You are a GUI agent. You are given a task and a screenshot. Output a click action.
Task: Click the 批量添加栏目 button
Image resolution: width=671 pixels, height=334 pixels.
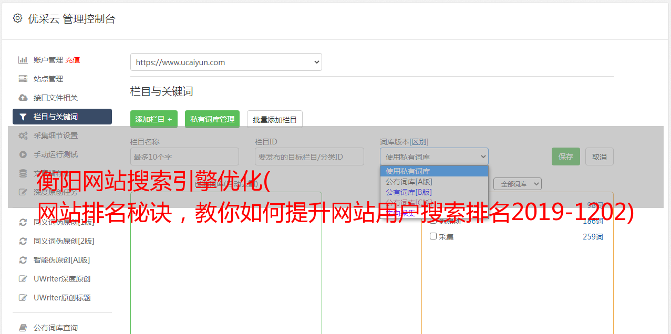[275, 119]
